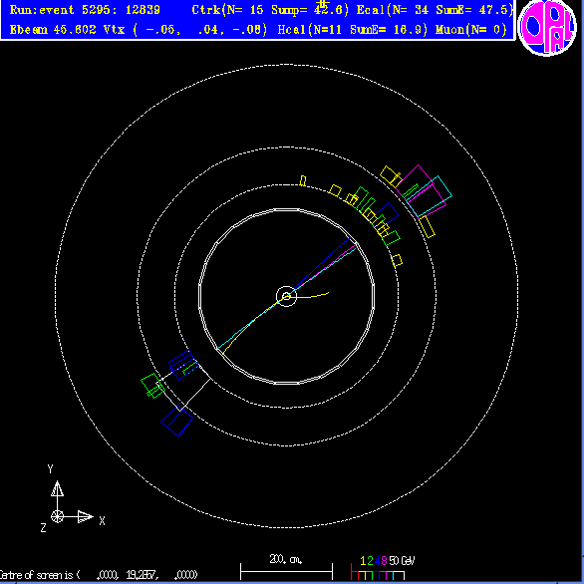This screenshot has width=584, height=584.
Task: Click the Run:event 5295 header text
Action: 85,10
